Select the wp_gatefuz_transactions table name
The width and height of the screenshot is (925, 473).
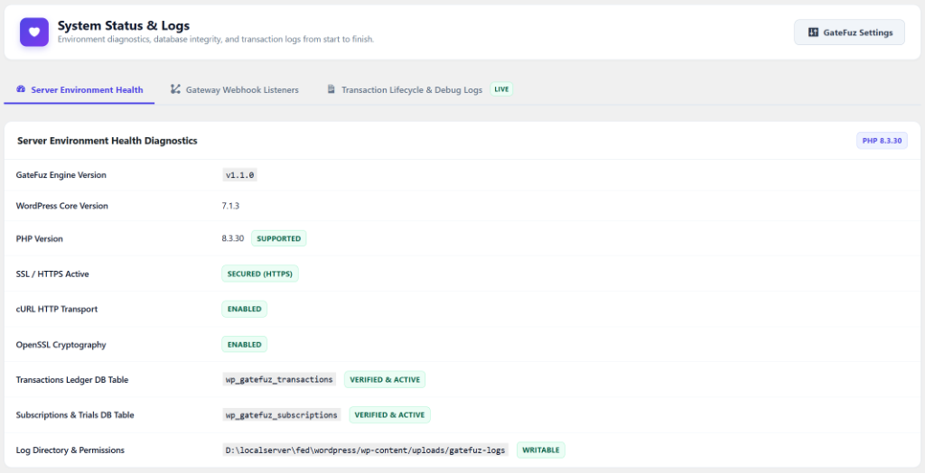(279, 380)
